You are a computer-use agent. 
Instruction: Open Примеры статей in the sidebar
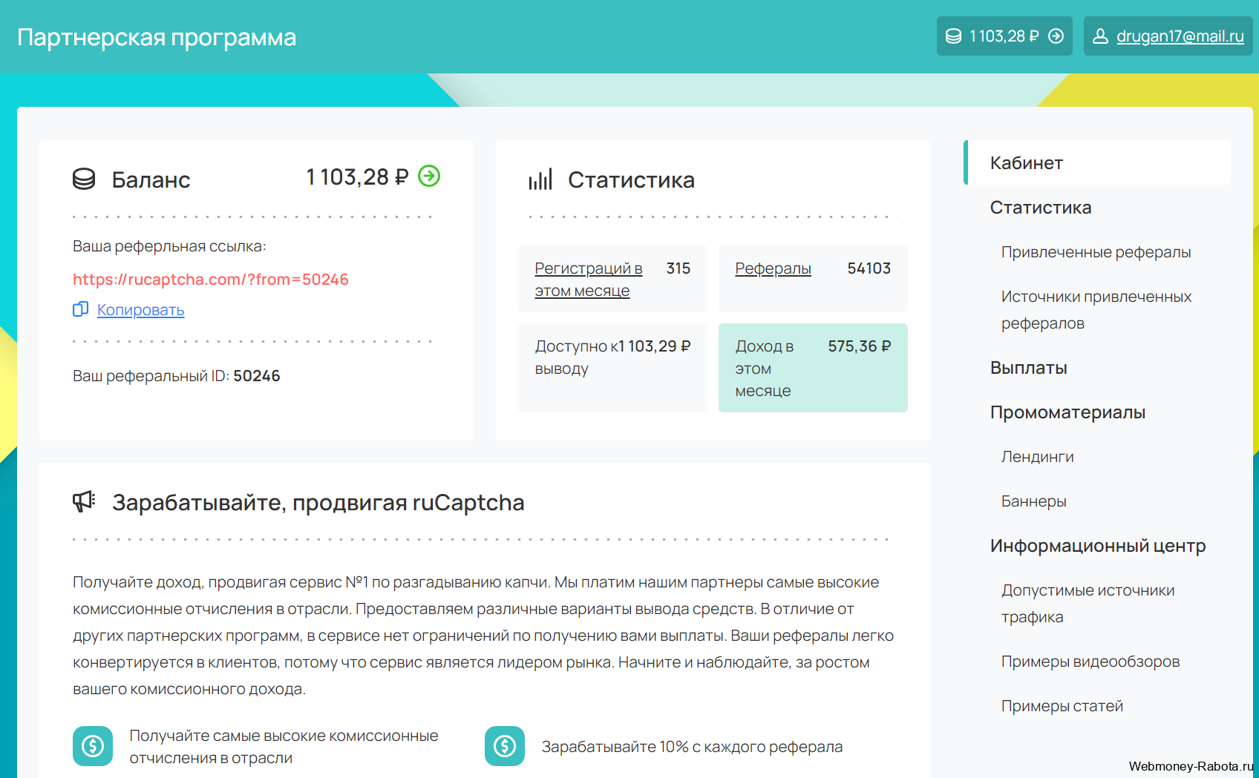[x=1062, y=706]
